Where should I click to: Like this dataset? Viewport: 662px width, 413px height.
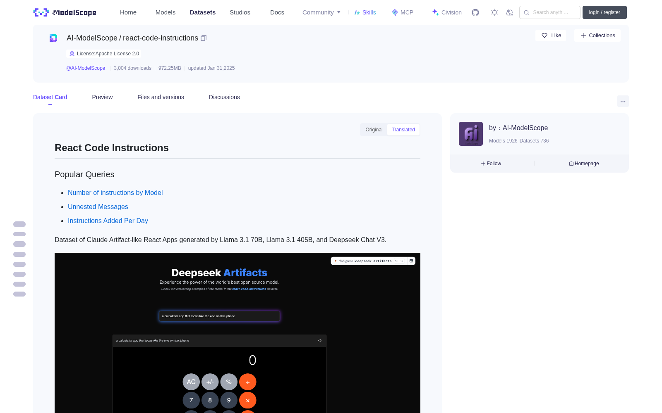click(551, 36)
